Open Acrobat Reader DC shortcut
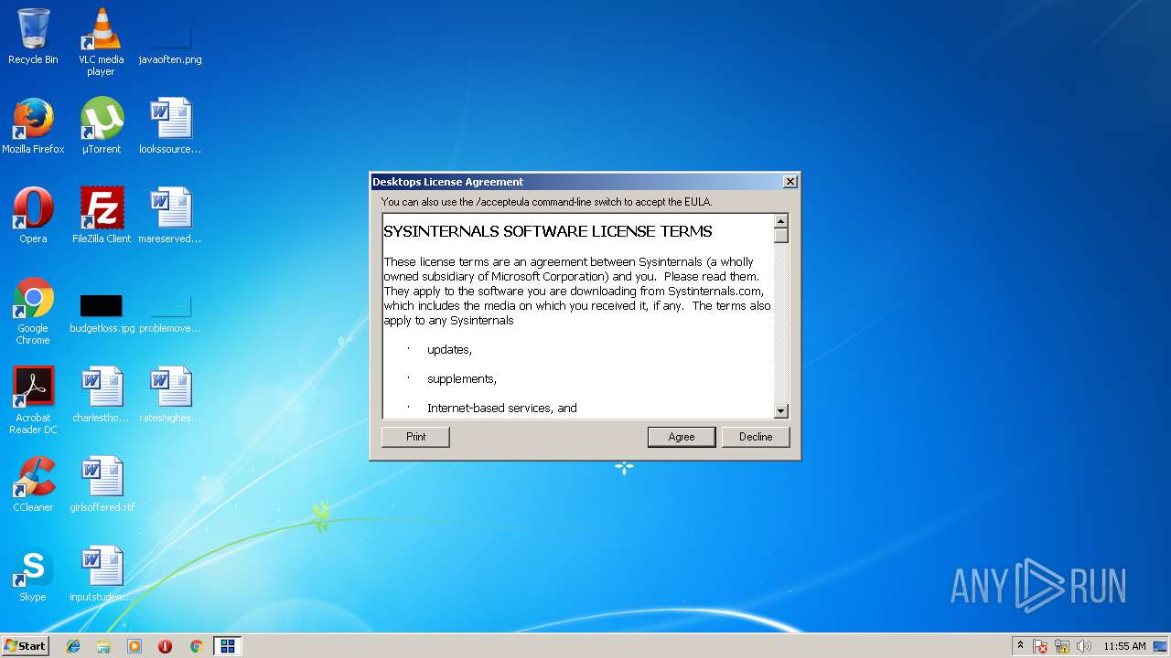This screenshot has width=1171, height=658. pyautogui.click(x=33, y=400)
